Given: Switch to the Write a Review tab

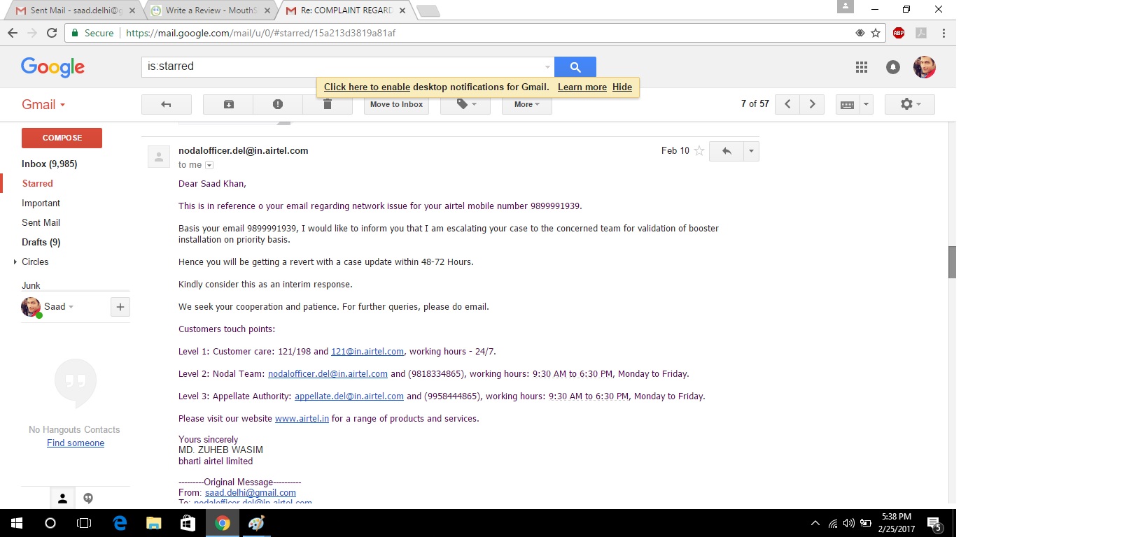Looking at the screenshot, I should point(210,10).
